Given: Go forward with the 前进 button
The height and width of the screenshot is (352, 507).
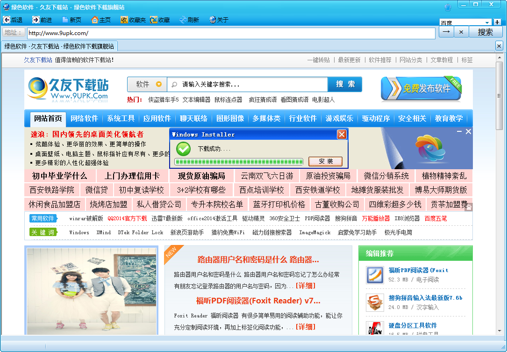Looking at the screenshot, I should pos(42,20).
